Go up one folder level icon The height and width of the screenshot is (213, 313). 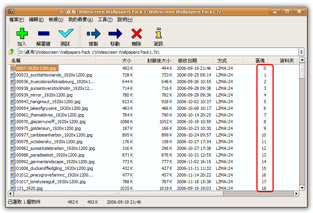coord(11,52)
